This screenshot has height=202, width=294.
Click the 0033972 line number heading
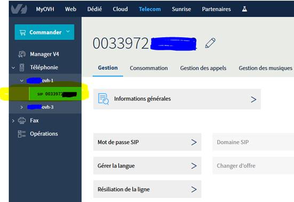click(145, 44)
